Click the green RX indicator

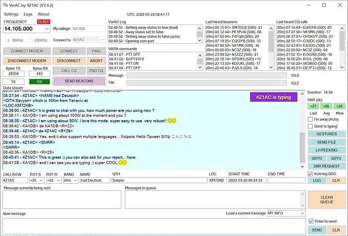point(40,82)
